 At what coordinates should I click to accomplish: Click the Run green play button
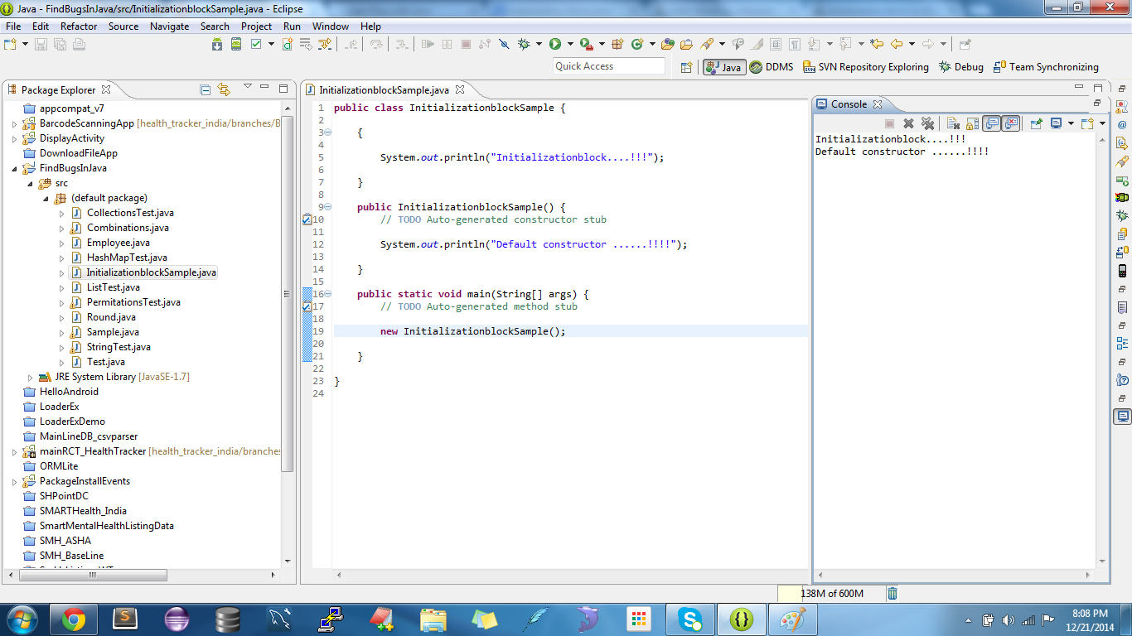point(554,44)
